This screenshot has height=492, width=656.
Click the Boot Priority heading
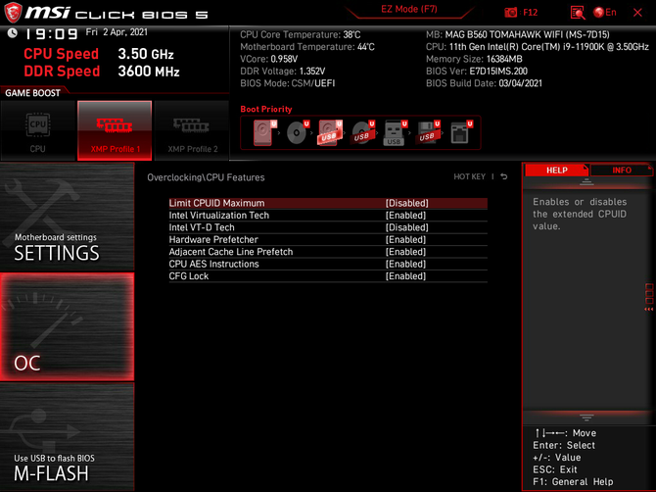266,109
